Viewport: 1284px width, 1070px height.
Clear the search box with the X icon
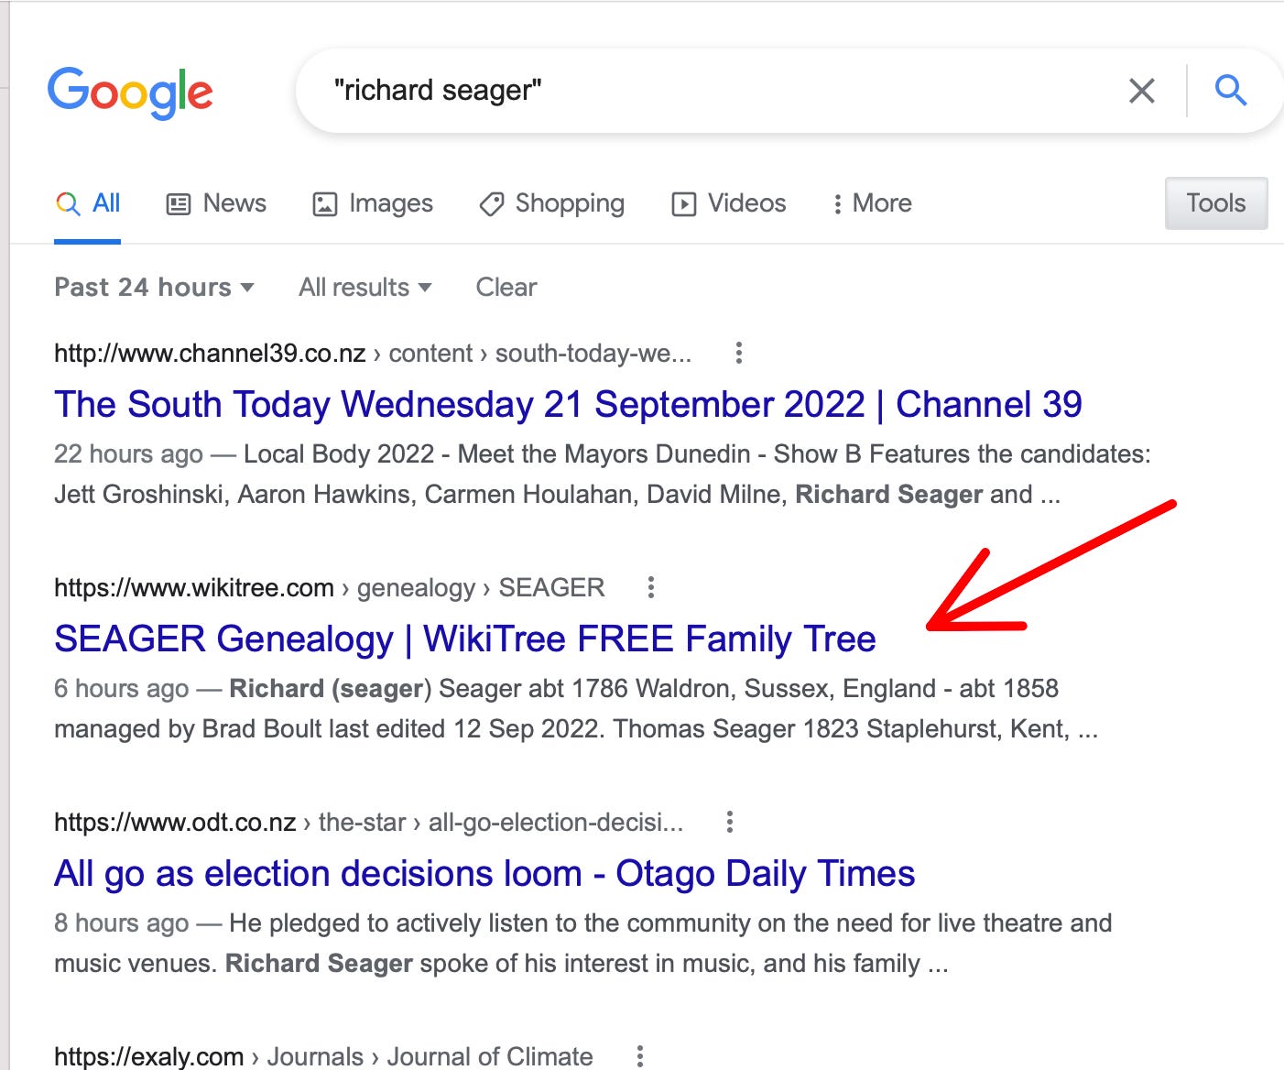(x=1142, y=91)
